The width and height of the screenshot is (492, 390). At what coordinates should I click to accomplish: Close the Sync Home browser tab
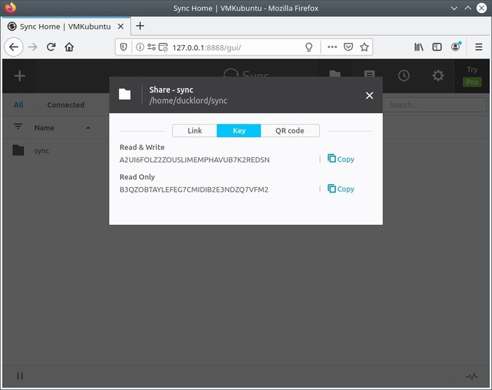[x=120, y=27]
